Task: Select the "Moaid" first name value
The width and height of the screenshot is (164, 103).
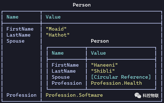Action: [56, 29]
